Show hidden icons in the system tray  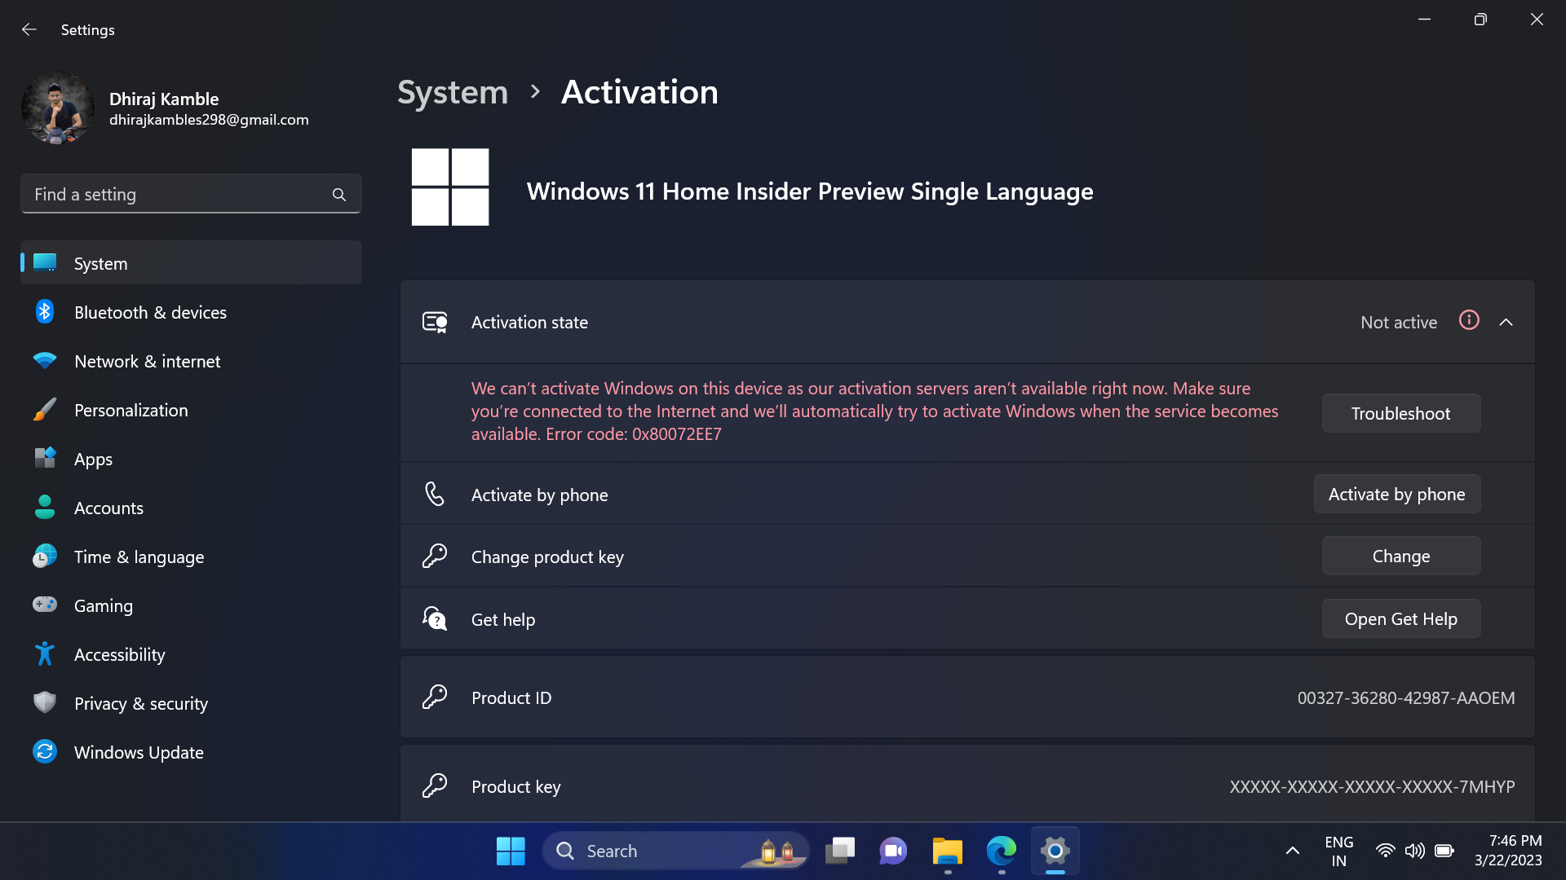point(1293,851)
